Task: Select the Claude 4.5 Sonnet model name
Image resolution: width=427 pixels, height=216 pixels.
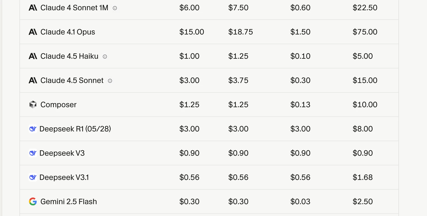Action: coord(72,81)
